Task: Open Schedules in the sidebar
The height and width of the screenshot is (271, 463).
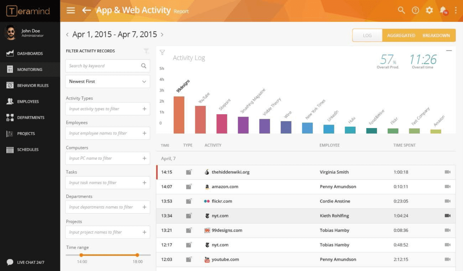Action: click(30, 149)
